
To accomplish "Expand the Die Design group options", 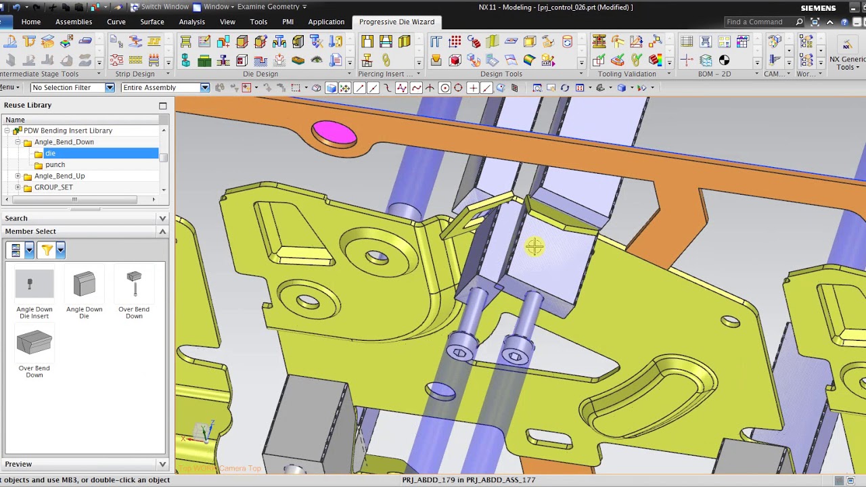I will [x=349, y=74].
